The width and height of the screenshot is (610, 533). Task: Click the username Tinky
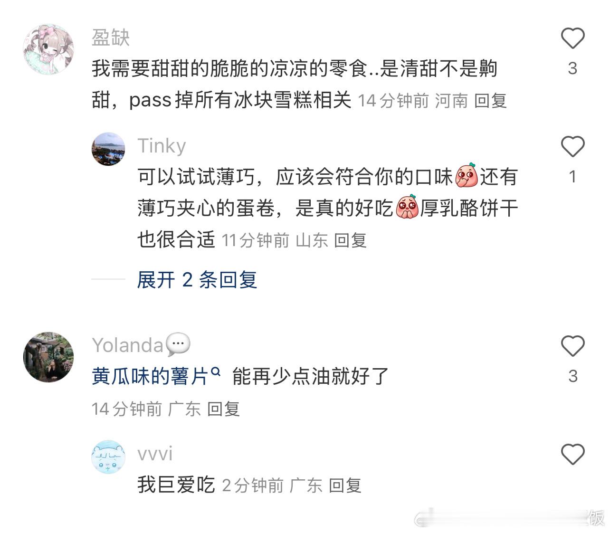[162, 146]
